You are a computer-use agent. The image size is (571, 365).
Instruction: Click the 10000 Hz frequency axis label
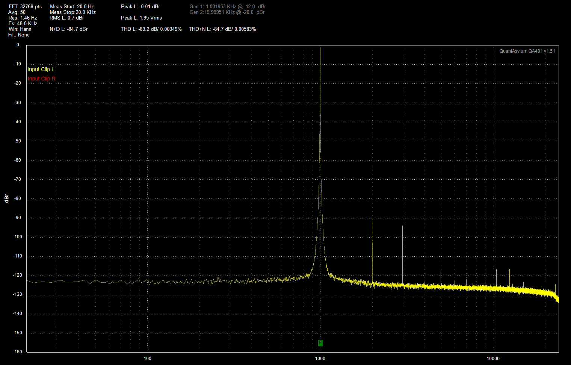[493, 359]
